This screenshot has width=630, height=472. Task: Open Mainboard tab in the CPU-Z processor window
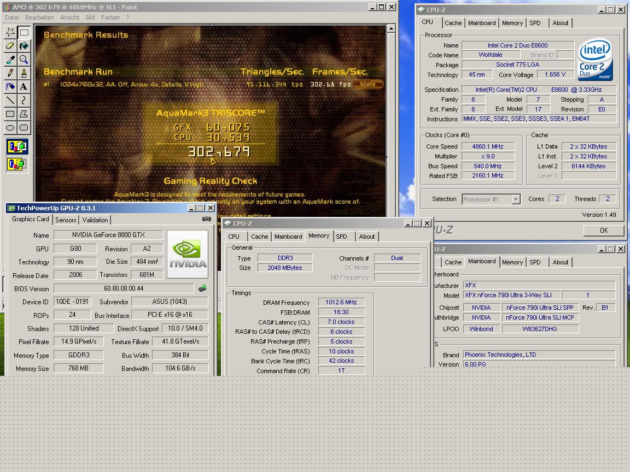(x=482, y=23)
